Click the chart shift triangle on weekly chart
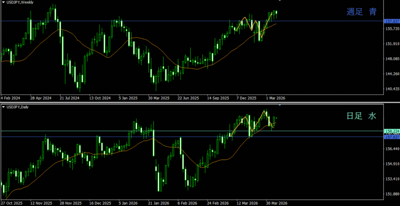Screen dimensions: 400x206 point(279,1)
